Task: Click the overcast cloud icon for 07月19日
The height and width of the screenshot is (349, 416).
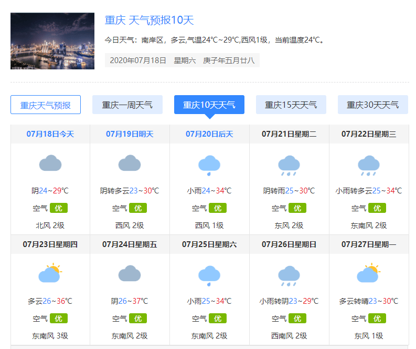Action: coord(130,164)
